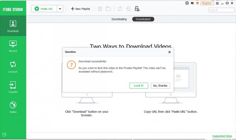Click into the Search field
The image size is (236, 140).
pos(221,10)
